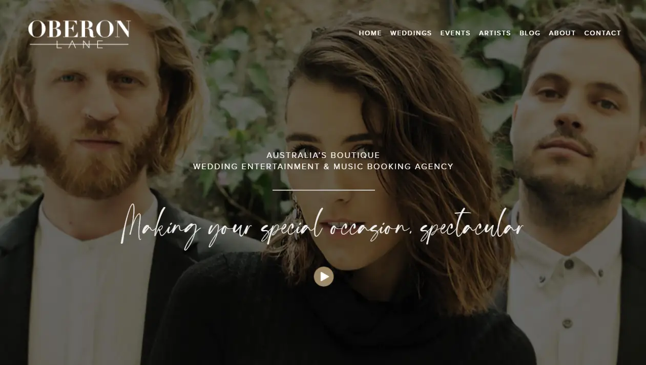Click the Wedding Entertainment & Music Booking Agency line
This screenshot has height=365, width=646.
coord(323,167)
